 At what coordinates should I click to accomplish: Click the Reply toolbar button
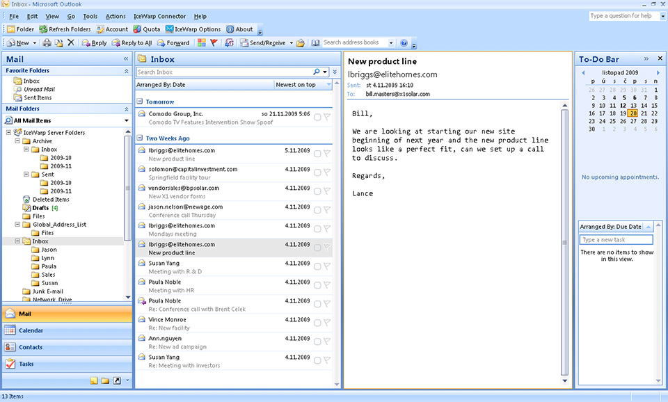coord(94,43)
